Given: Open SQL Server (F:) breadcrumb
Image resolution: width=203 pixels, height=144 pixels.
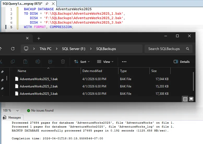Looking at the screenshot, I should pos(74,49).
